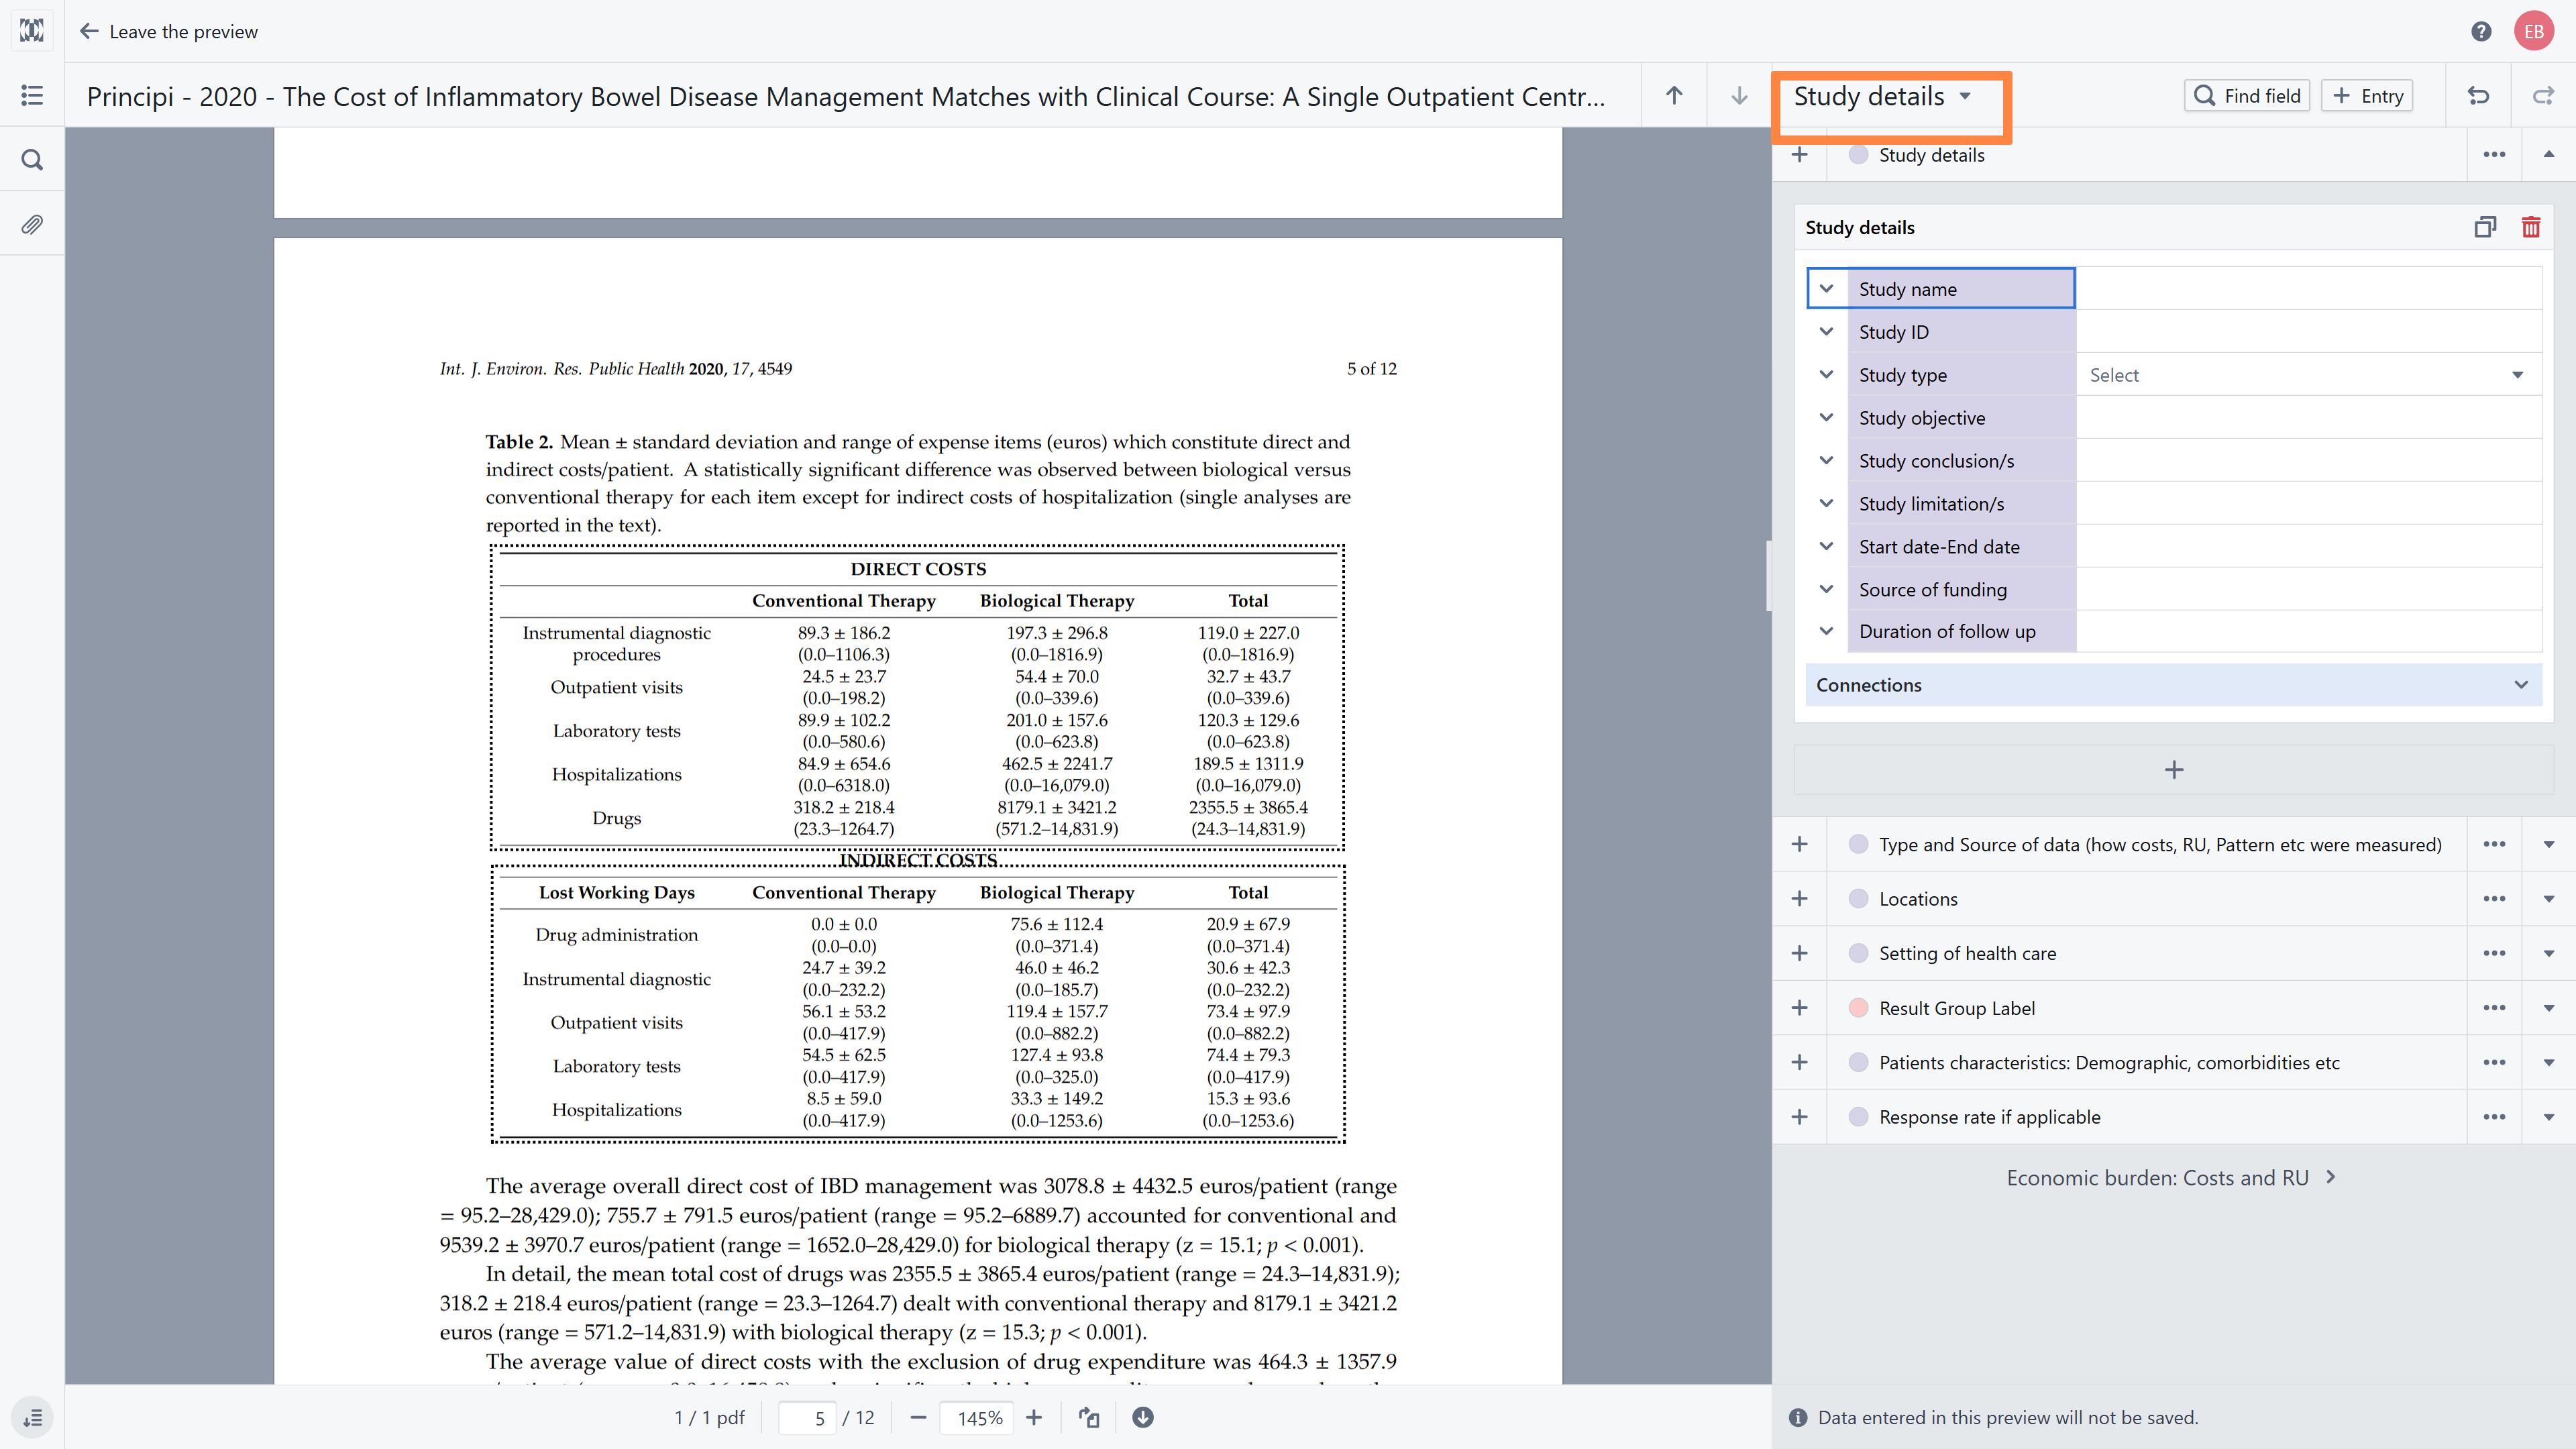Expand the Study name field chevron

coord(1826,289)
